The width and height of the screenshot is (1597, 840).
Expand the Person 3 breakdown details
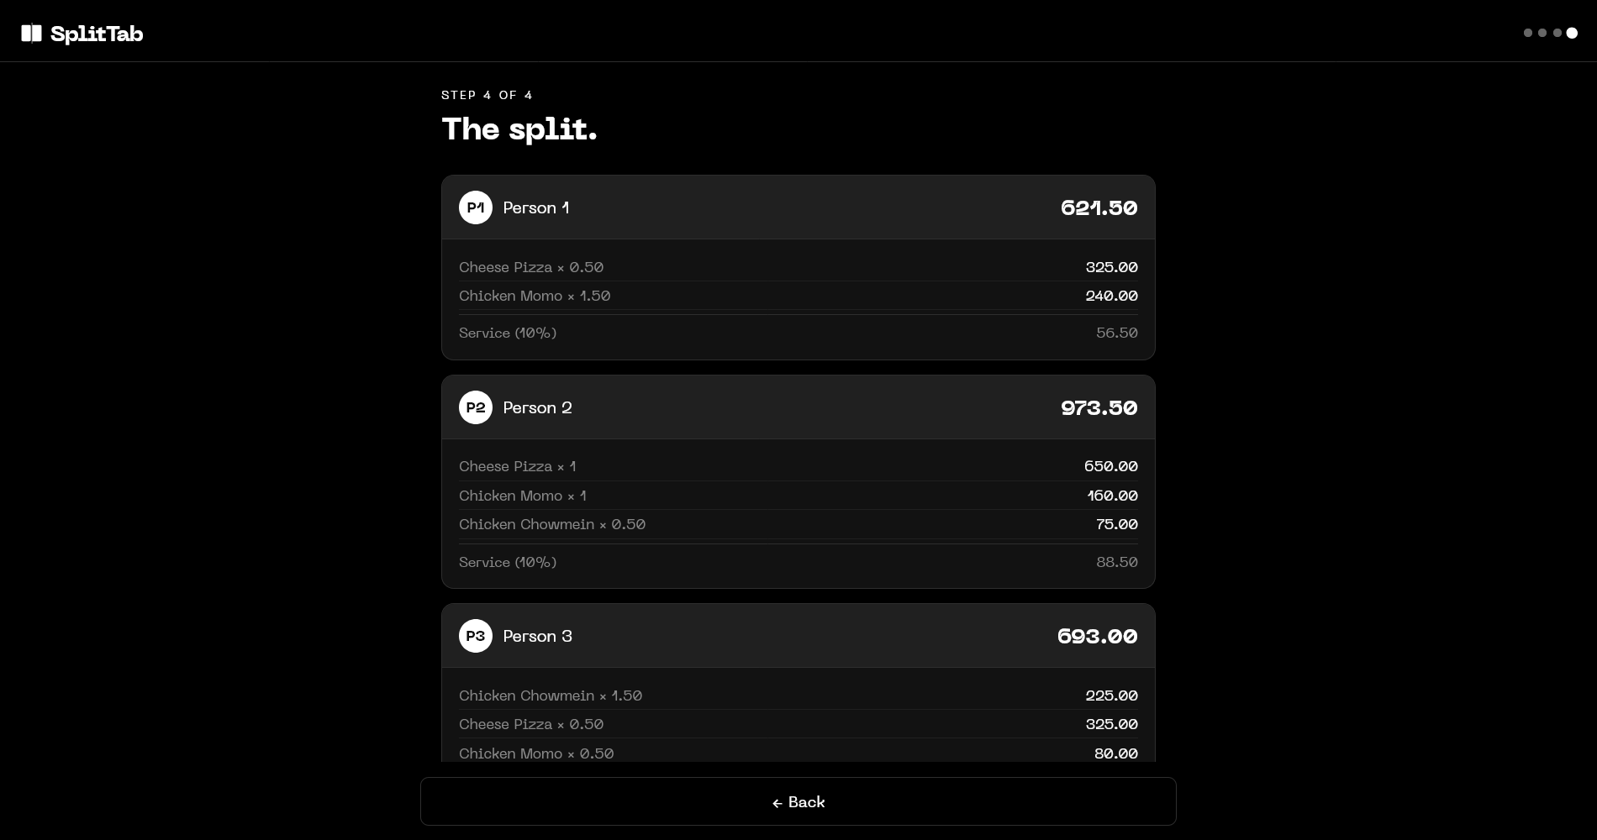[798, 636]
